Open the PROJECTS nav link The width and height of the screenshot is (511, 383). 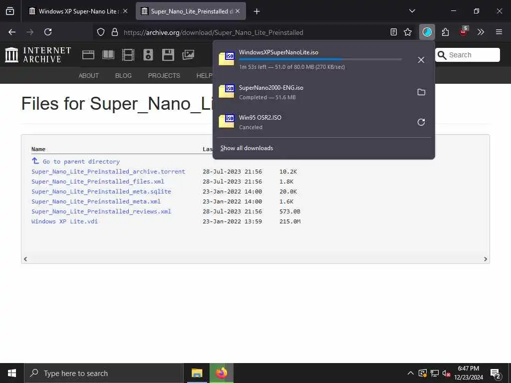(164, 76)
